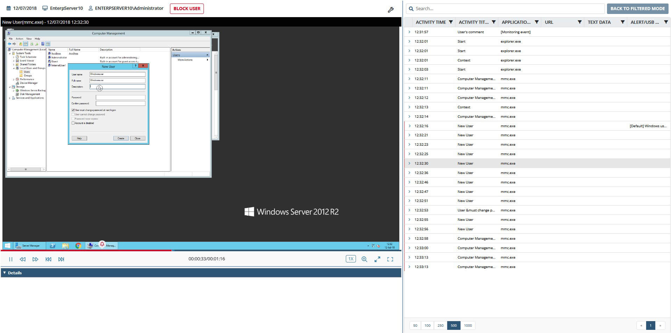Viewport: 671px width, 333px height.
Task: Open the URL column filter
Action: (580, 22)
